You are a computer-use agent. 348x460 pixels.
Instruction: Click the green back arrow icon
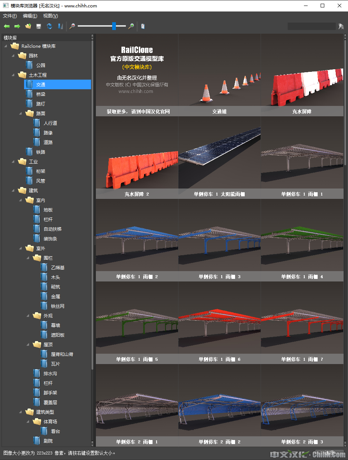7,26
